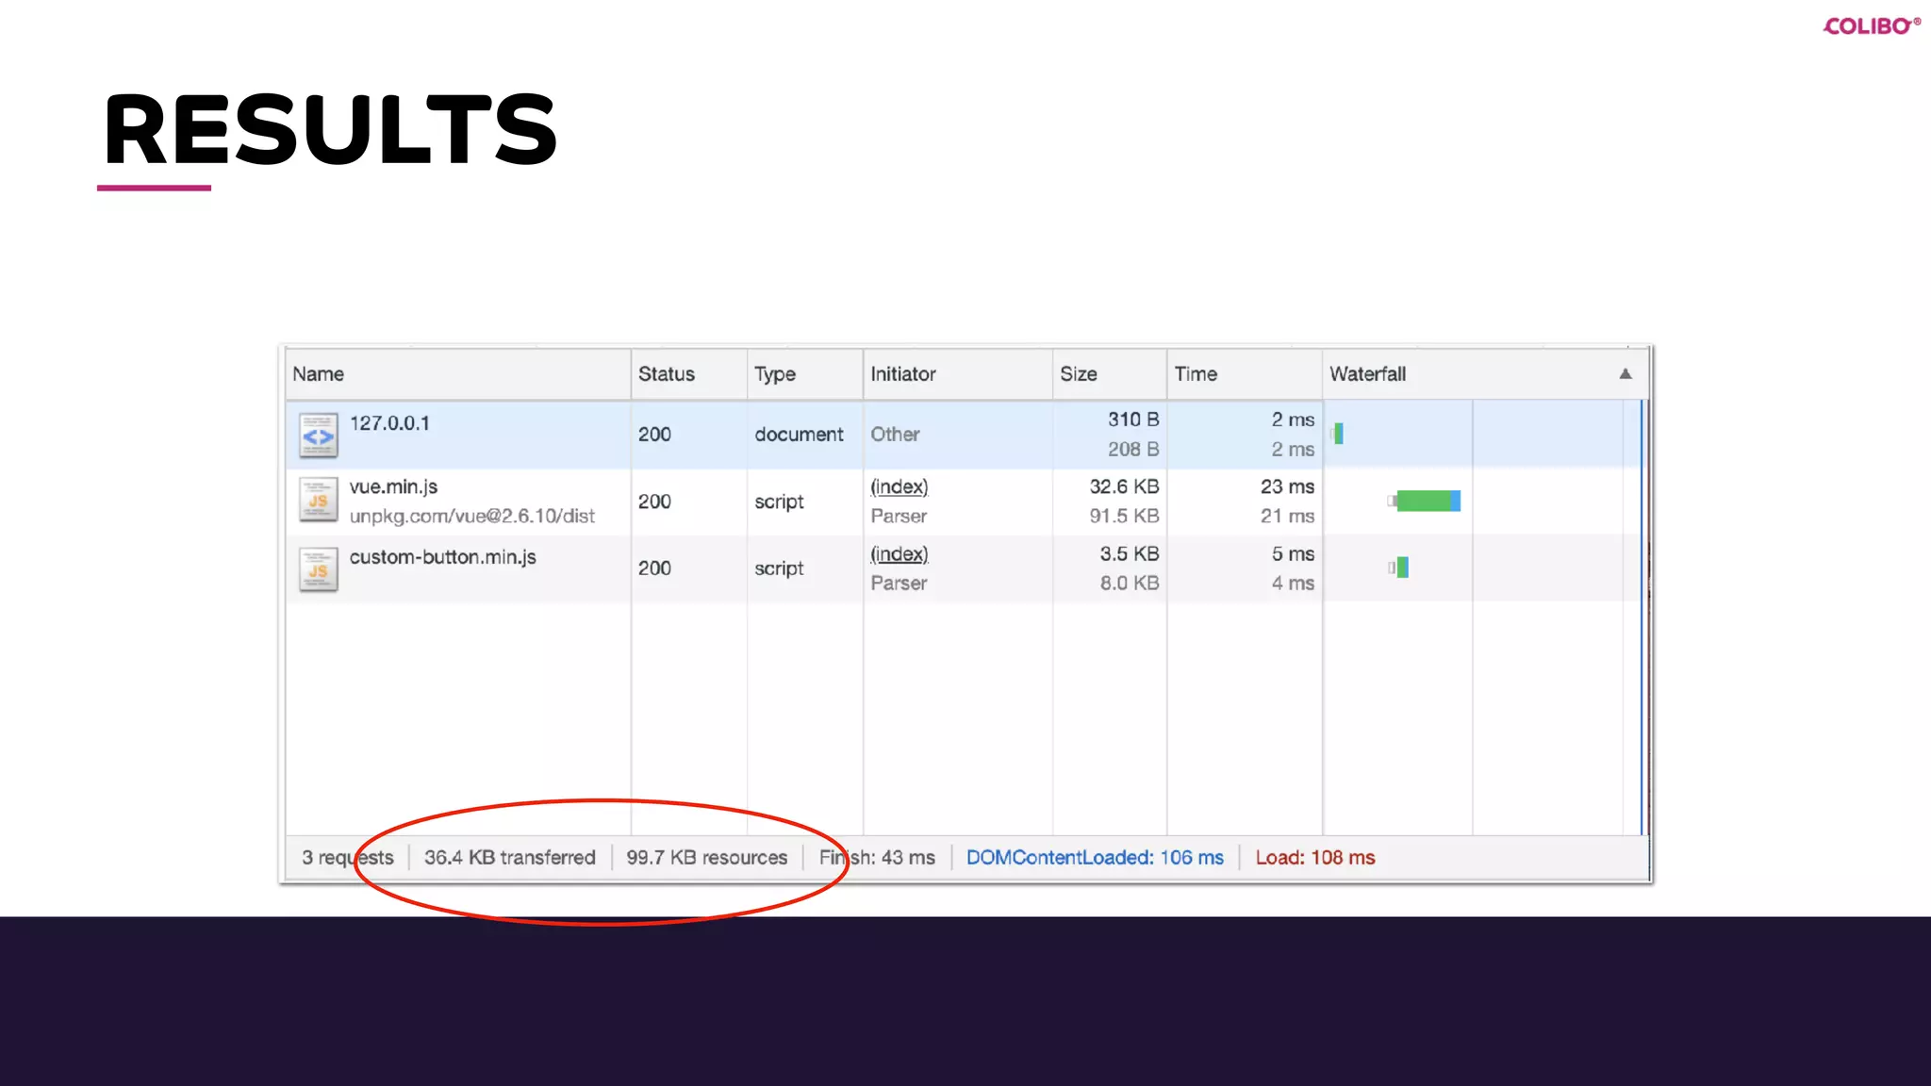The height and width of the screenshot is (1086, 1931).
Task: Open the (index) link in the custom-button.min.js row
Action: (899, 554)
